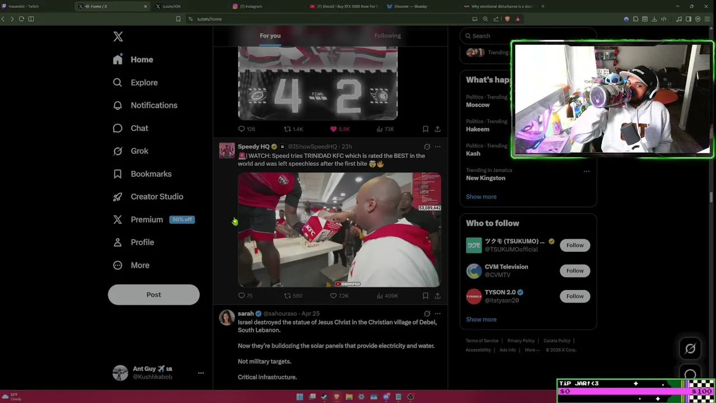The image size is (716, 403).
Task: Share the Speedy HQ KFC post
Action: coord(437,296)
